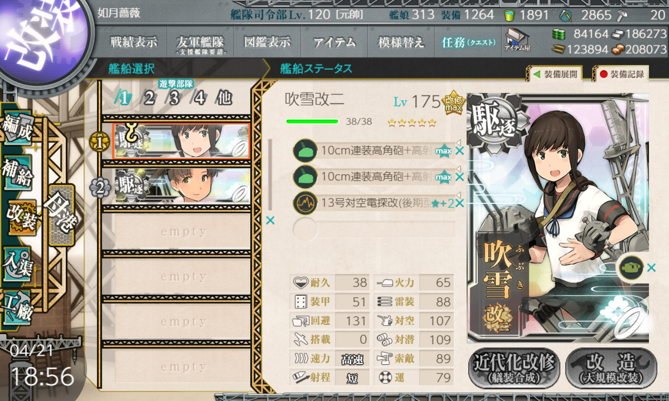Image resolution: width=669 pixels, height=401 pixels.
Task: Remove the first 10cm連装高角砲 equipment
Action: point(460,151)
